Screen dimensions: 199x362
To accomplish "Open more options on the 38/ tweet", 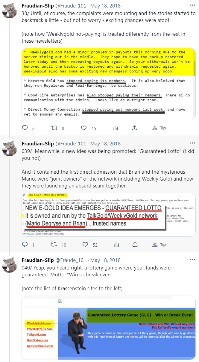I will click(193, 5).
